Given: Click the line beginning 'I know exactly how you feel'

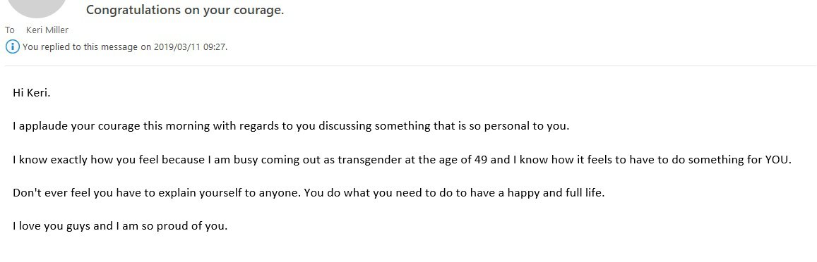Looking at the screenshot, I should [402, 160].
